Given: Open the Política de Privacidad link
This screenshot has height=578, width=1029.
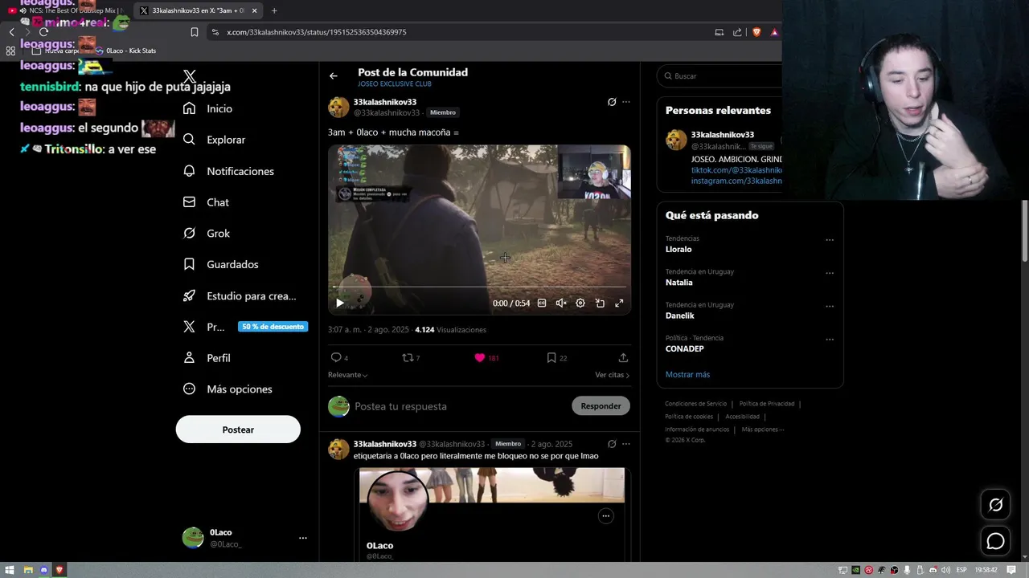Looking at the screenshot, I should click(767, 404).
